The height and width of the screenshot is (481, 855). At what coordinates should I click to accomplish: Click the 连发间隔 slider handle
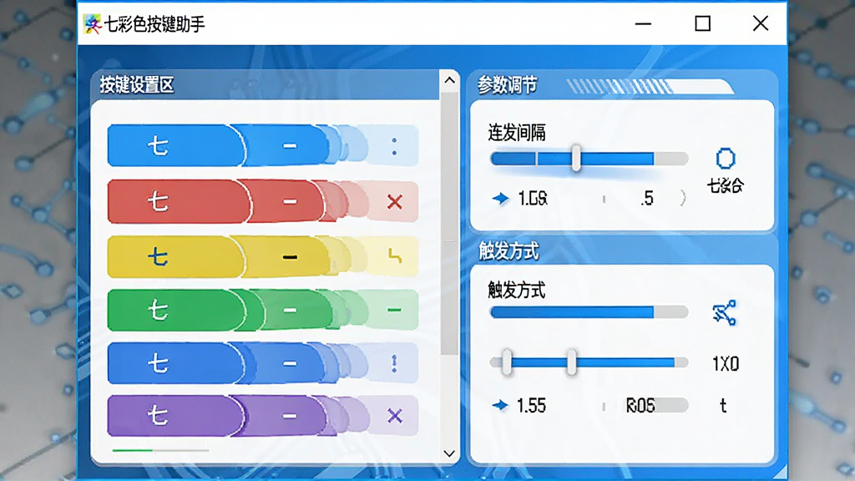tap(576, 159)
